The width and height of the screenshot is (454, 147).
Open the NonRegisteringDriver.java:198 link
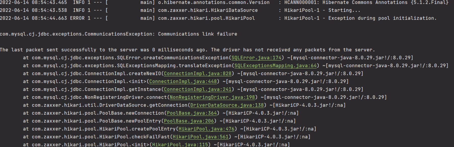coord(212,97)
